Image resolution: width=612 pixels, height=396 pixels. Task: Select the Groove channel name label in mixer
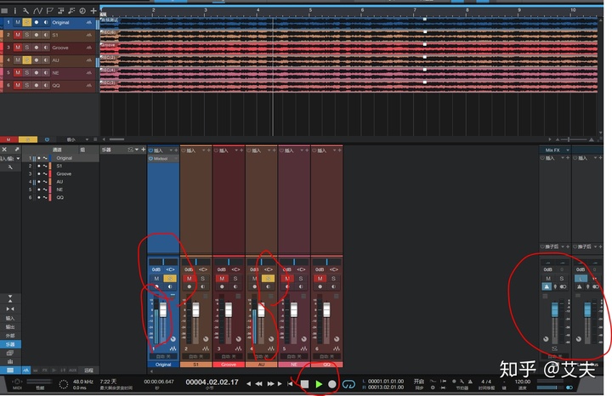pos(229,365)
